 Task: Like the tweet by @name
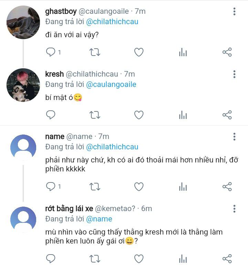pos(138,187)
